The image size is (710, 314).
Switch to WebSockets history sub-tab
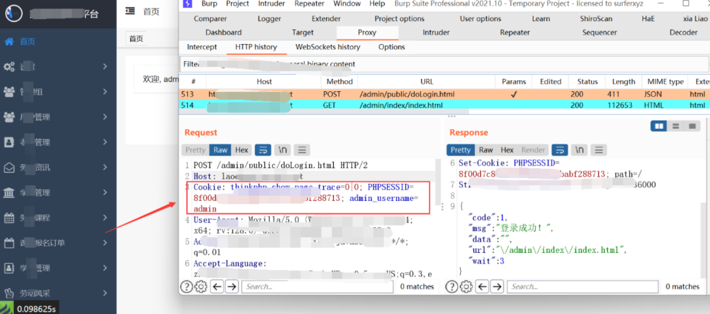click(328, 47)
